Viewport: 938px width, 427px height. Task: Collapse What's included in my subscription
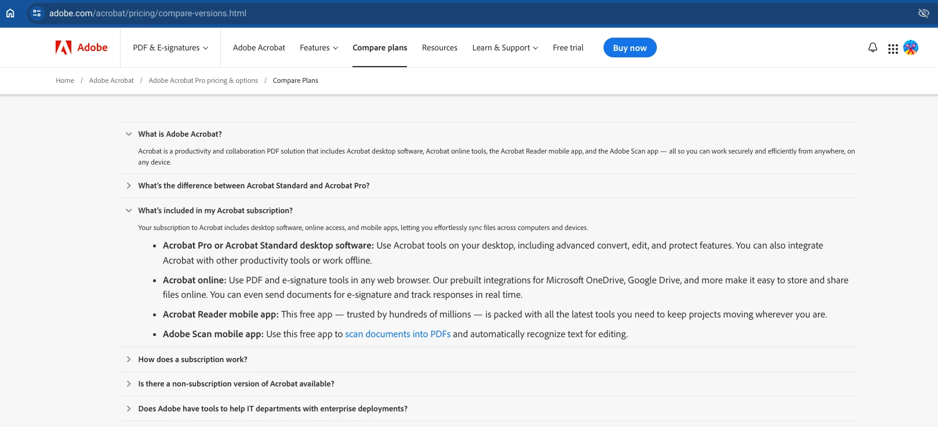coord(487,210)
